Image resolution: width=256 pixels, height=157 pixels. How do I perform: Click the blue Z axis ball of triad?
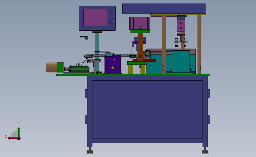pos(19,139)
